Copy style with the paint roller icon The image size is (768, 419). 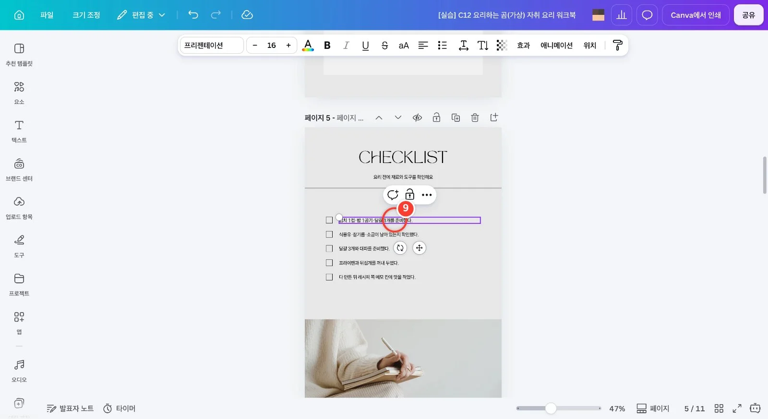pos(618,45)
